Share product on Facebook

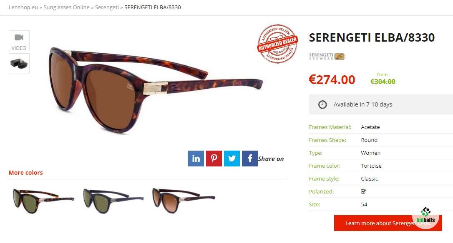(x=249, y=159)
